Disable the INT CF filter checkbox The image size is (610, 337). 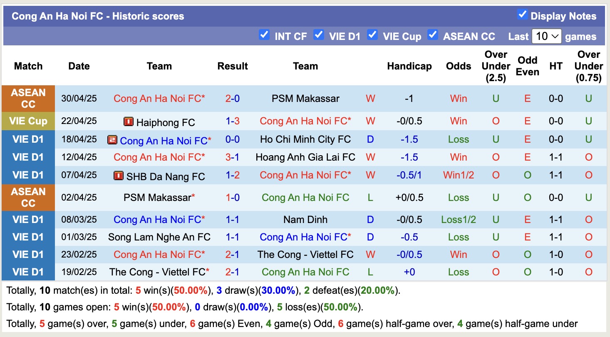(264, 35)
